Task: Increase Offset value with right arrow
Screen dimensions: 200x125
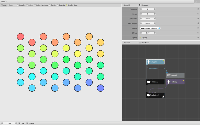Action: [x=155, y=33]
